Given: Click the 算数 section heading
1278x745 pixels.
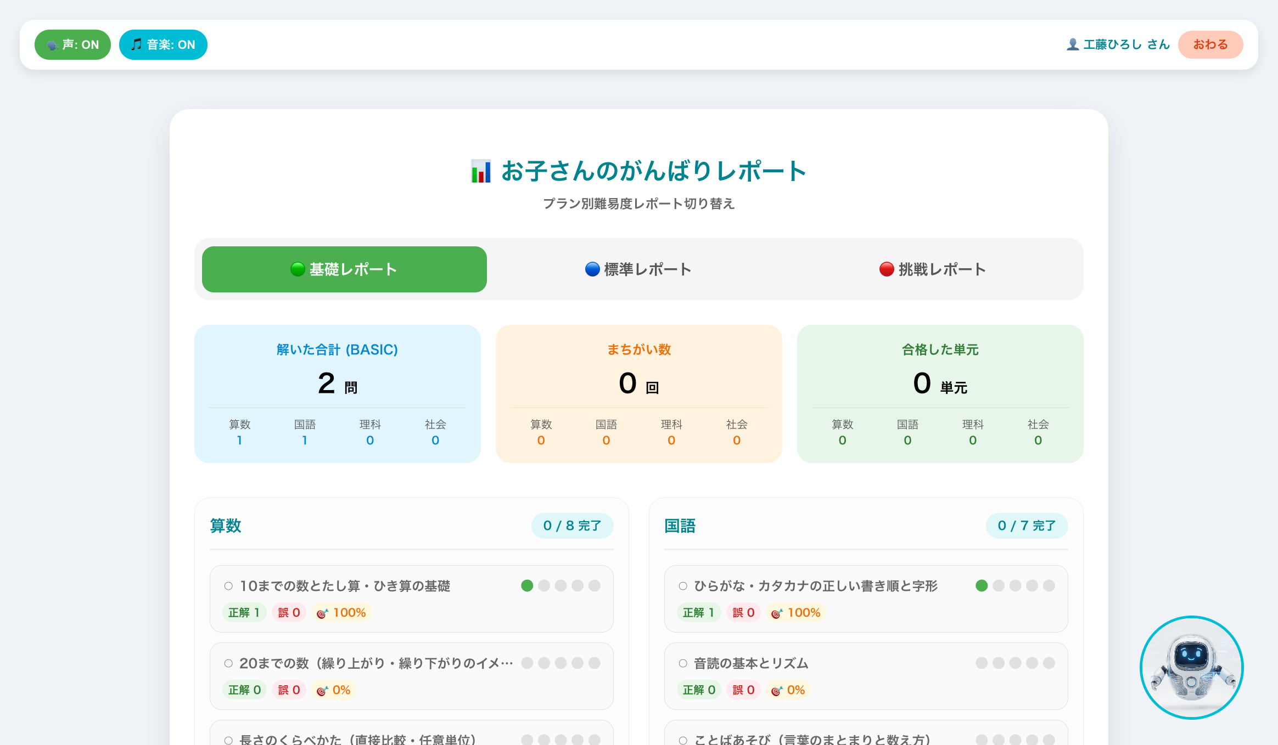Looking at the screenshot, I should point(226,526).
